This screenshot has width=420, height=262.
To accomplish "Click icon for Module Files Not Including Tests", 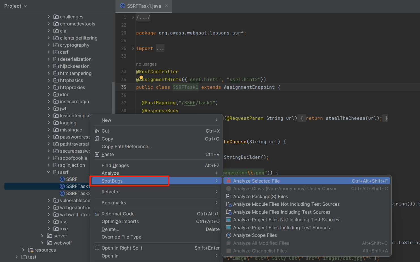I will 229,204.
